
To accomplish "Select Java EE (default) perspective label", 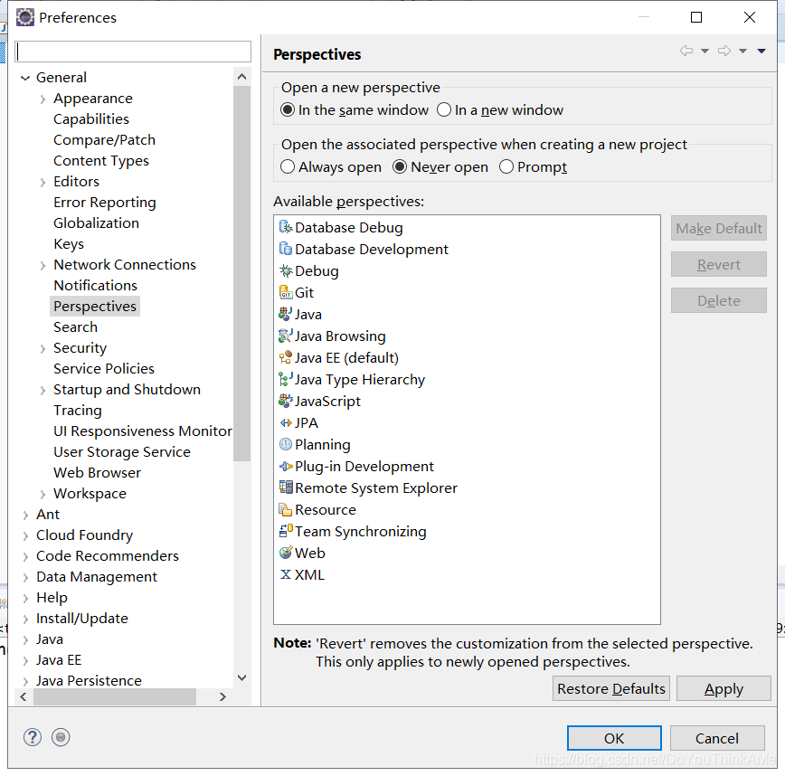I will pyautogui.click(x=346, y=357).
